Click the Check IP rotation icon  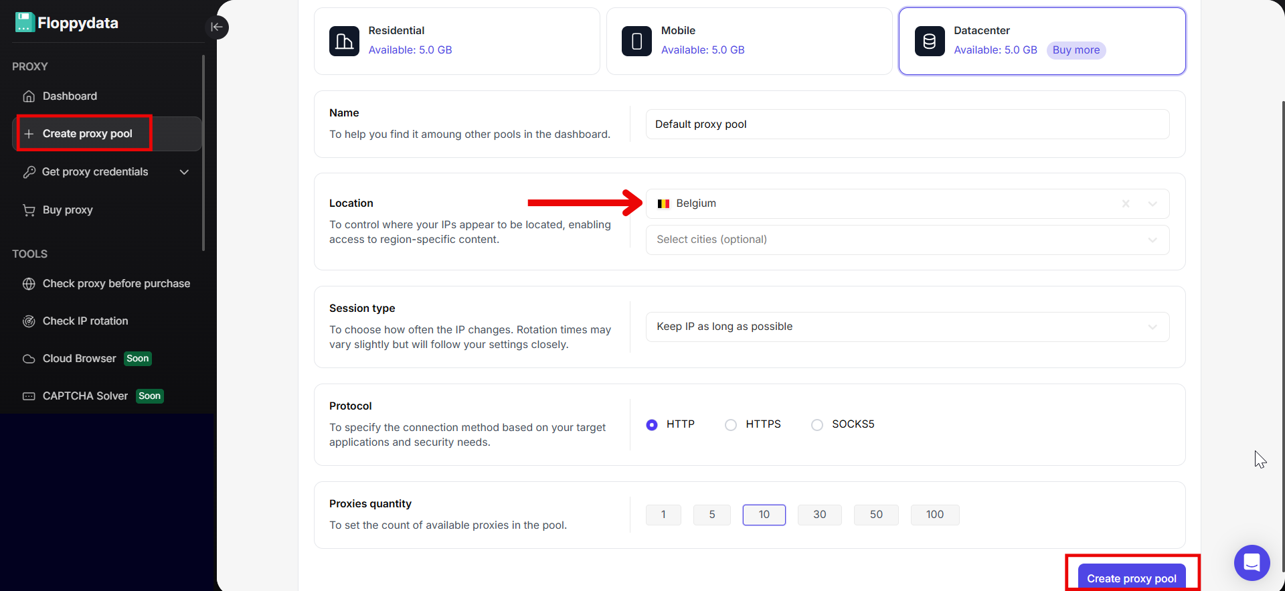[x=29, y=321]
